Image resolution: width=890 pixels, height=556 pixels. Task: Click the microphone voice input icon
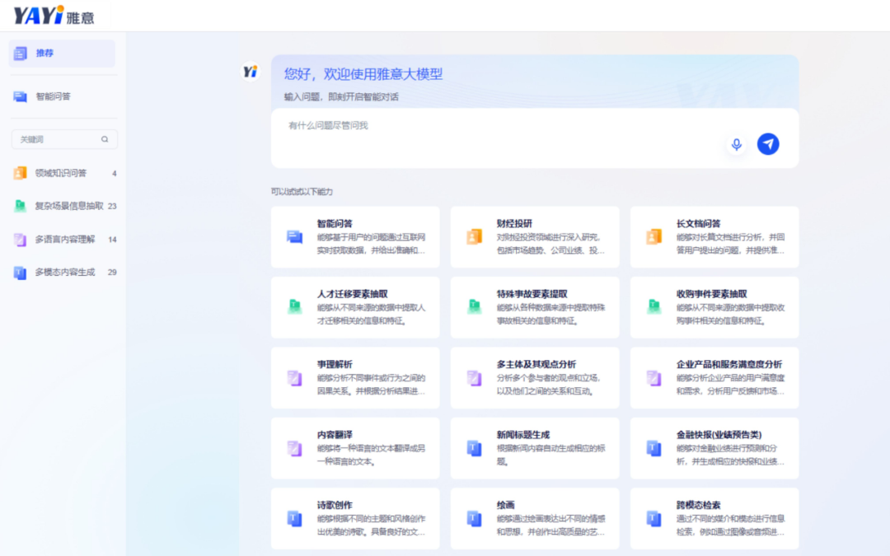[x=736, y=144]
